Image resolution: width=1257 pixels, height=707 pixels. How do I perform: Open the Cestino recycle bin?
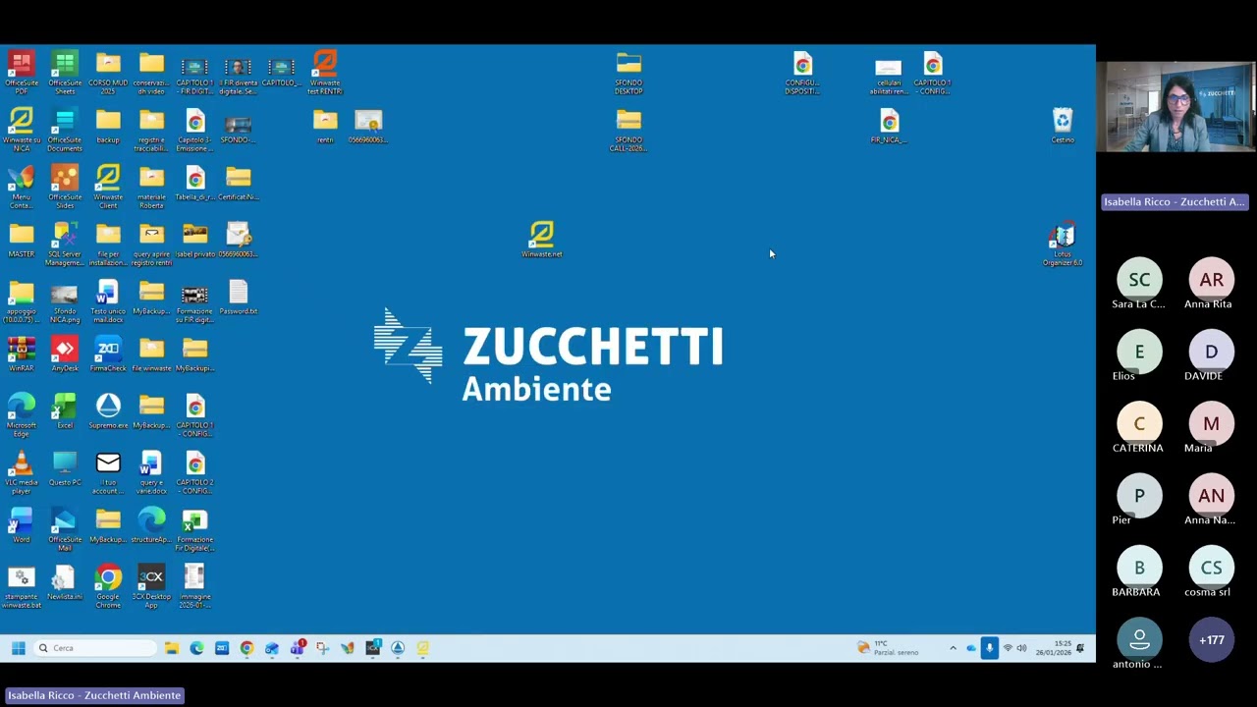click(1063, 127)
